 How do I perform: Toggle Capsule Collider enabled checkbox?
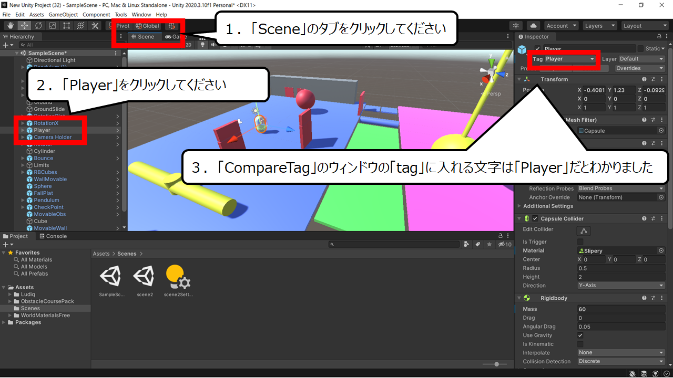(x=535, y=219)
